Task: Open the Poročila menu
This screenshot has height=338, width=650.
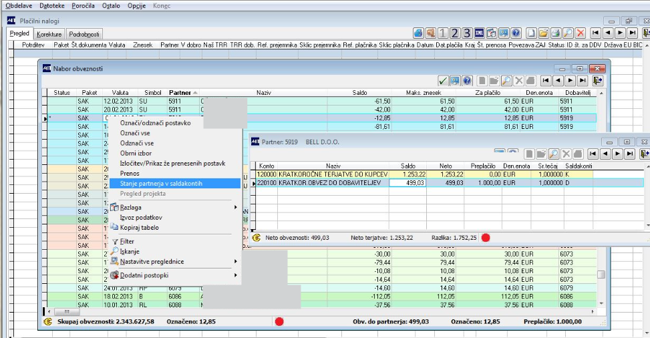Action: click(x=84, y=5)
